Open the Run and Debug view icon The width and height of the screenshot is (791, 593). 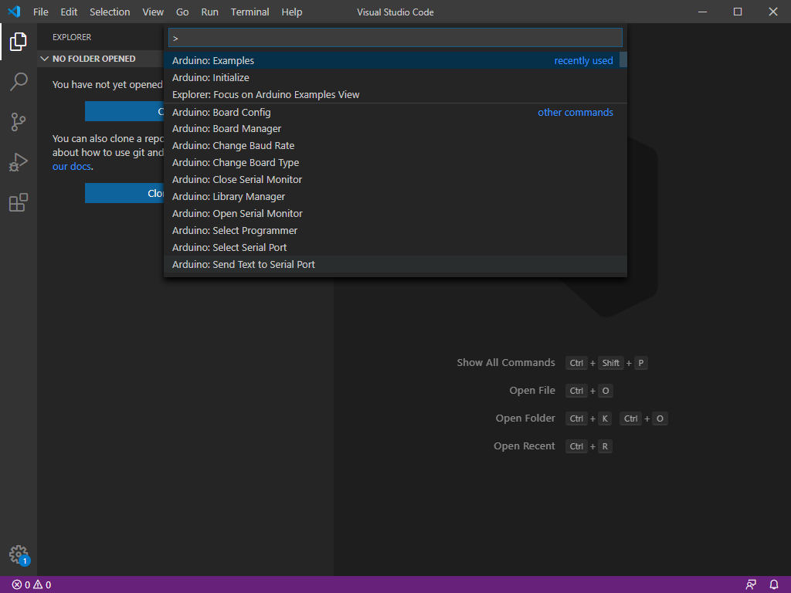(x=19, y=162)
